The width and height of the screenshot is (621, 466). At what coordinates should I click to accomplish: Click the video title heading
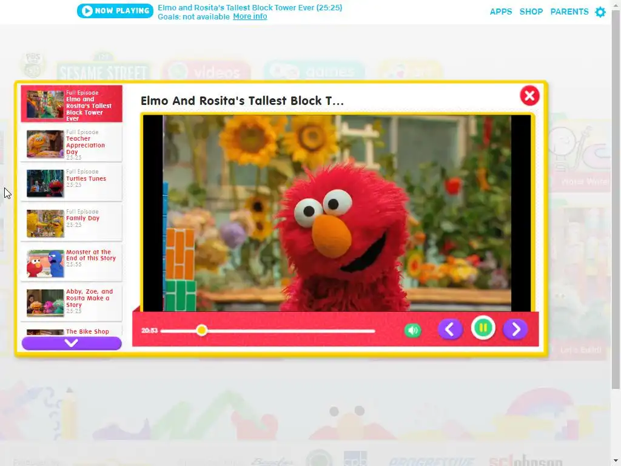tap(242, 101)
